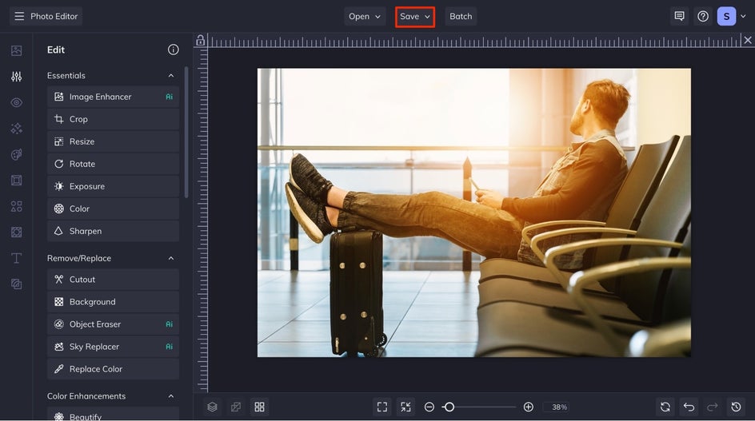
Task: Open the Open dropdown menu
Action: point(365,16)
